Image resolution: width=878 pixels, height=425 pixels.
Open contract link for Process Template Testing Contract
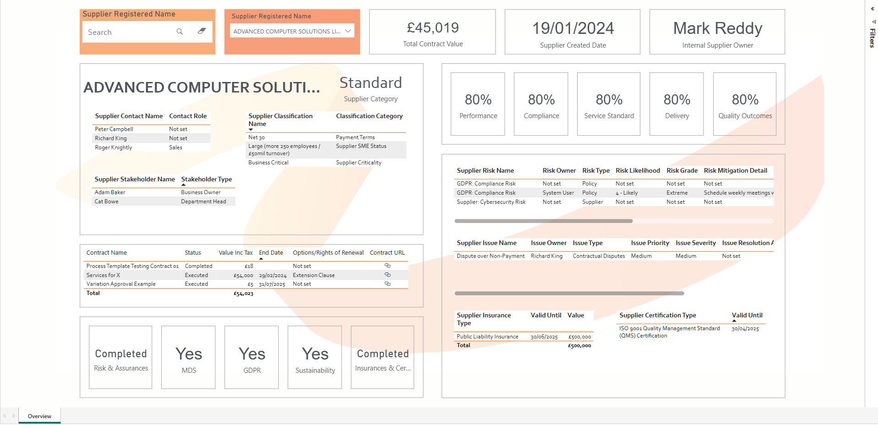pos(387,266)
